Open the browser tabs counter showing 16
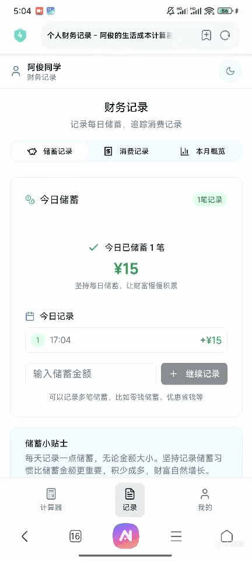The height and width of the screenshot is (561, 252). pyautogui.click(x=75, y=536)
